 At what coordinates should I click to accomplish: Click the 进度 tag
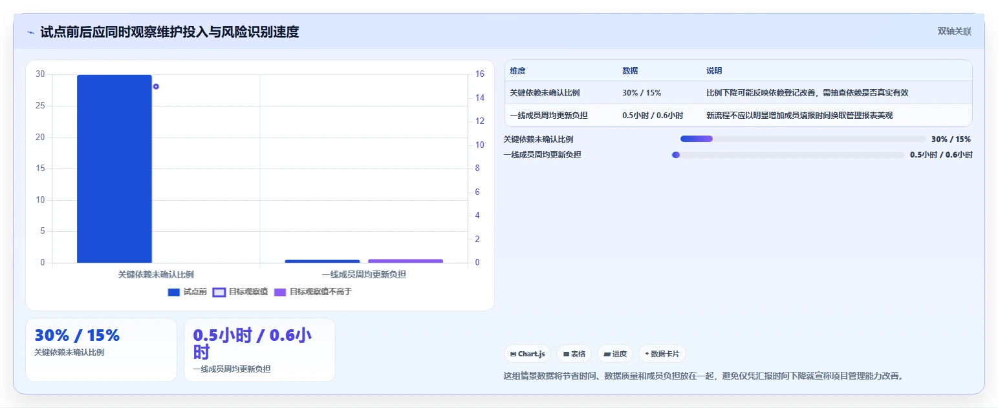coord(615,354)
